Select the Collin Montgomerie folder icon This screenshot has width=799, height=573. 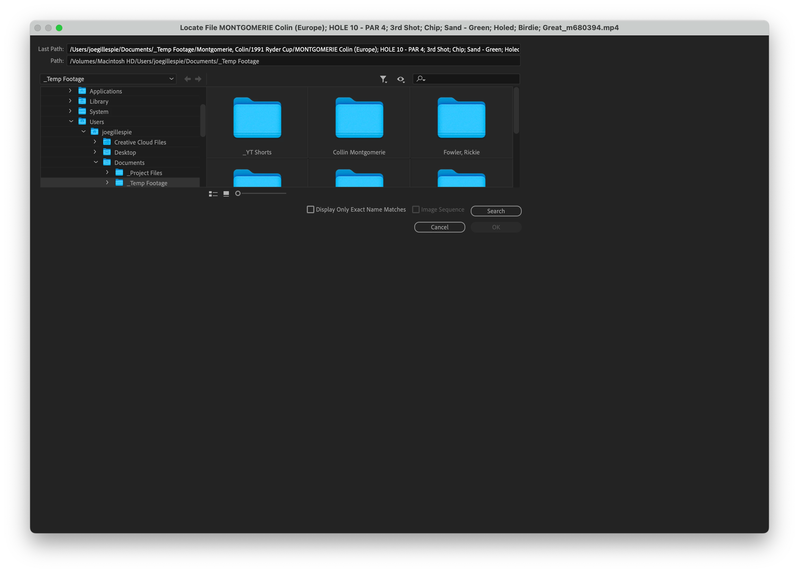pyautogui.click(x=359, y=118)
